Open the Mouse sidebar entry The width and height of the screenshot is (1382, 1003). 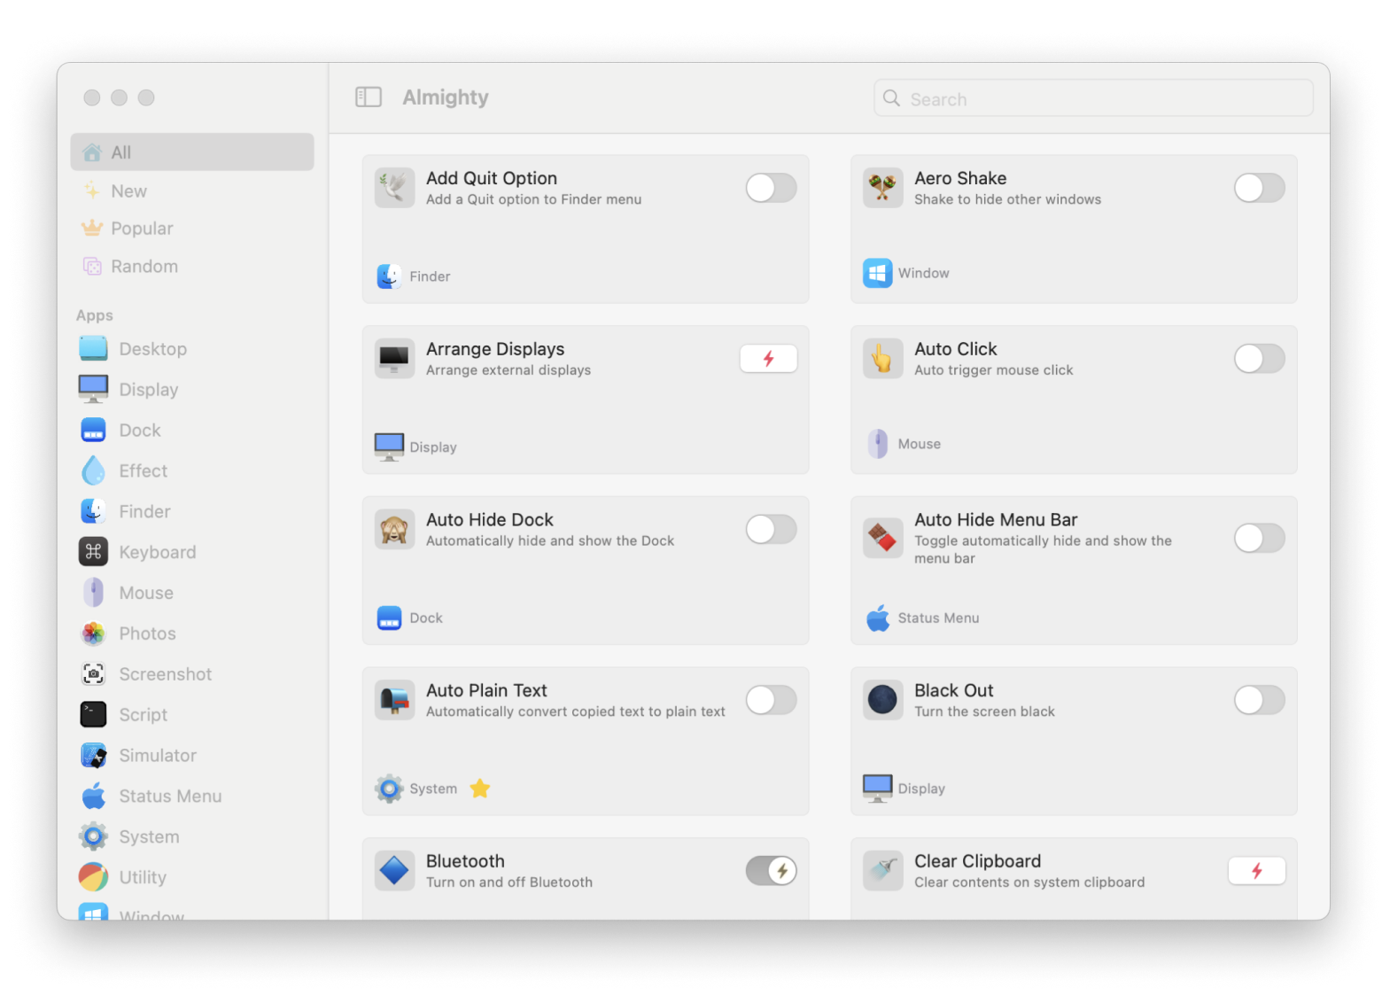pyautogui.click(x=192, y=593)
